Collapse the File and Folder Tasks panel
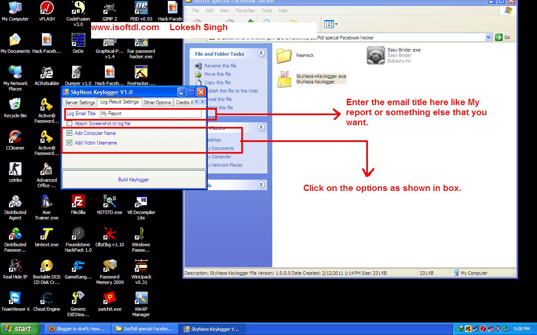 (x=261, y=53)
